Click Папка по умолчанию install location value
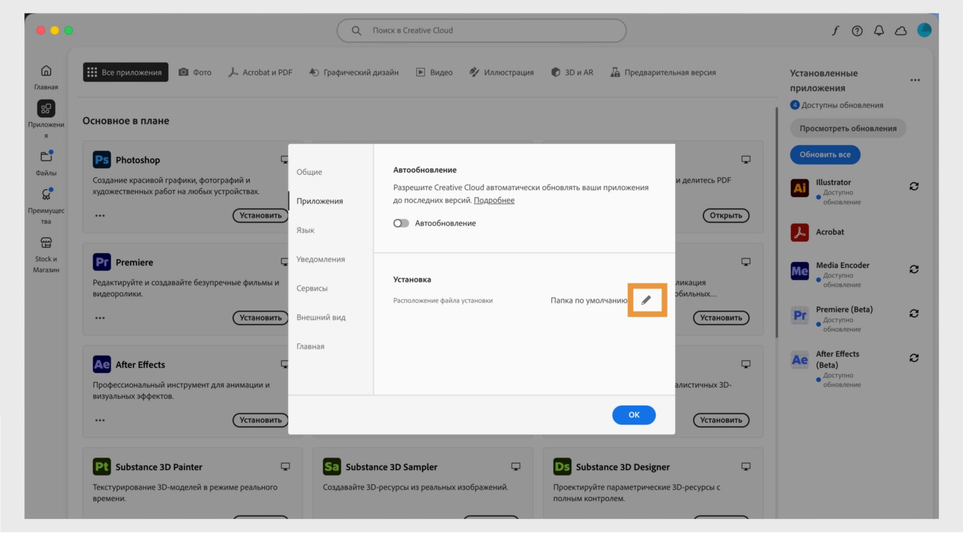The width and height of the screenshot is (963, 533). pos(589,300)
